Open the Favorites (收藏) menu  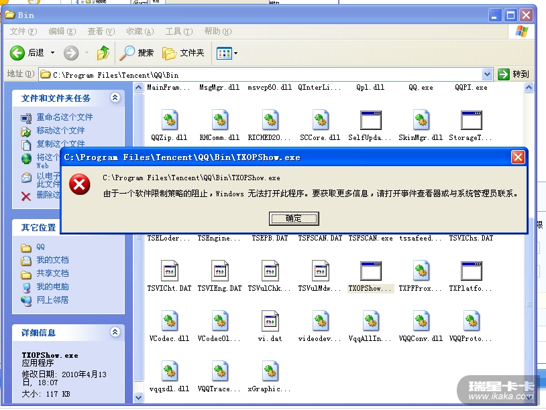[140, 31]
